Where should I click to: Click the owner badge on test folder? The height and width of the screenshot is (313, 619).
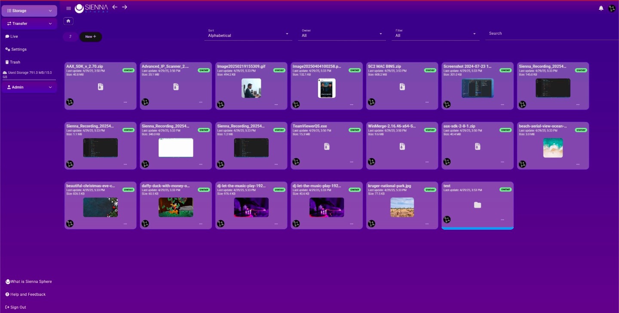click(506, 189)
